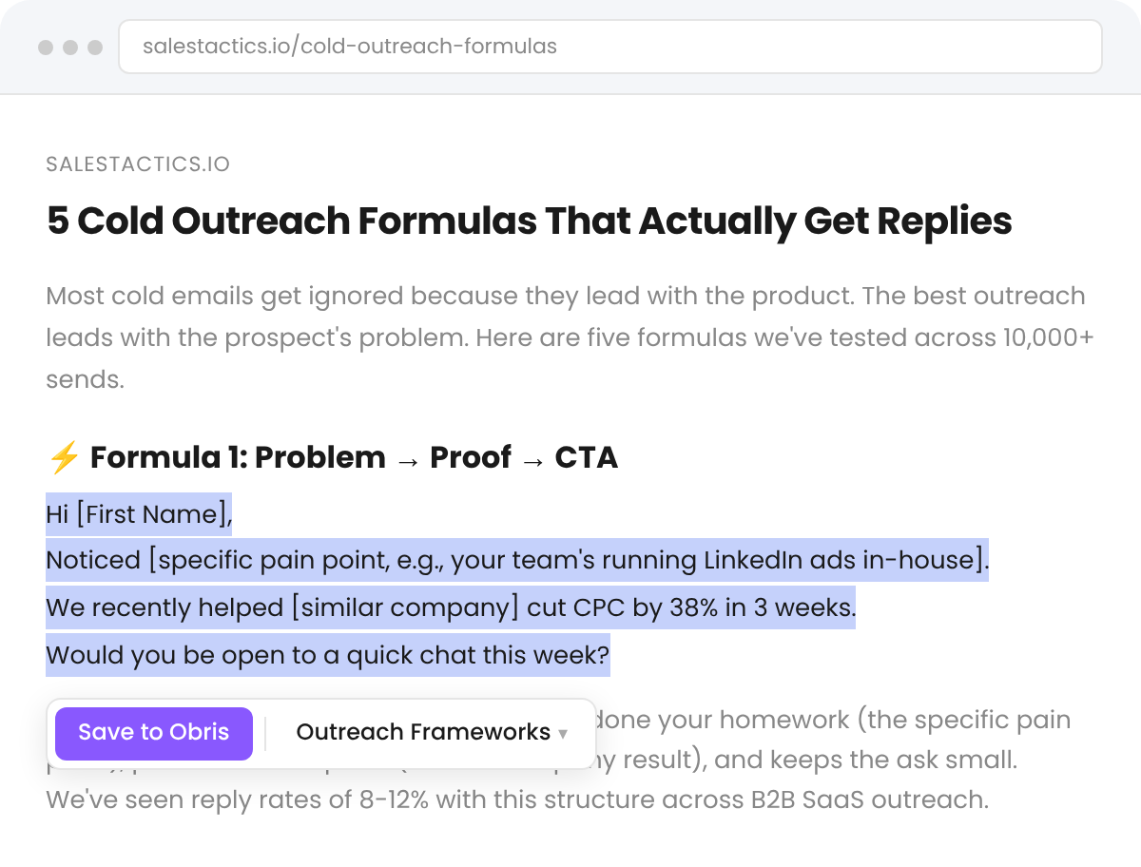Click the highlighted "Noticed [specific pain point" line
The image size is (1141, 867).
tap(517, 560)
